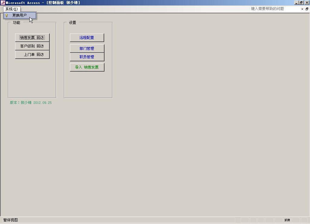310x224 pixels.
Task: Open the 系统(S) menu
Action: click(x=12, y=9)
